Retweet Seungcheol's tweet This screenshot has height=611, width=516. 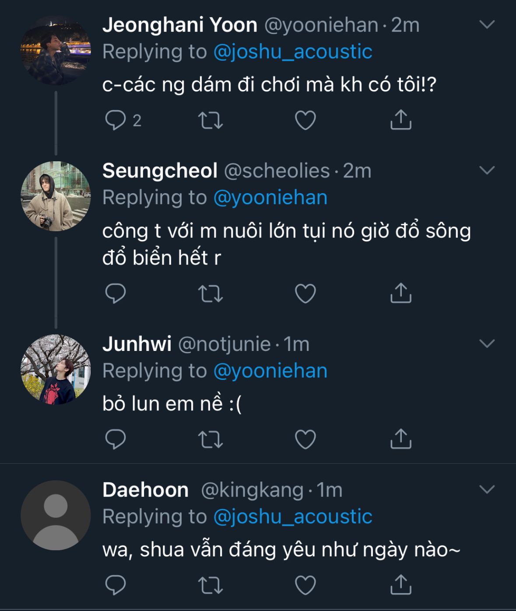[x=211, y=293]
